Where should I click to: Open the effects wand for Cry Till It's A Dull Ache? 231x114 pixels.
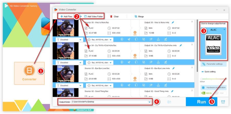[151, 62]
